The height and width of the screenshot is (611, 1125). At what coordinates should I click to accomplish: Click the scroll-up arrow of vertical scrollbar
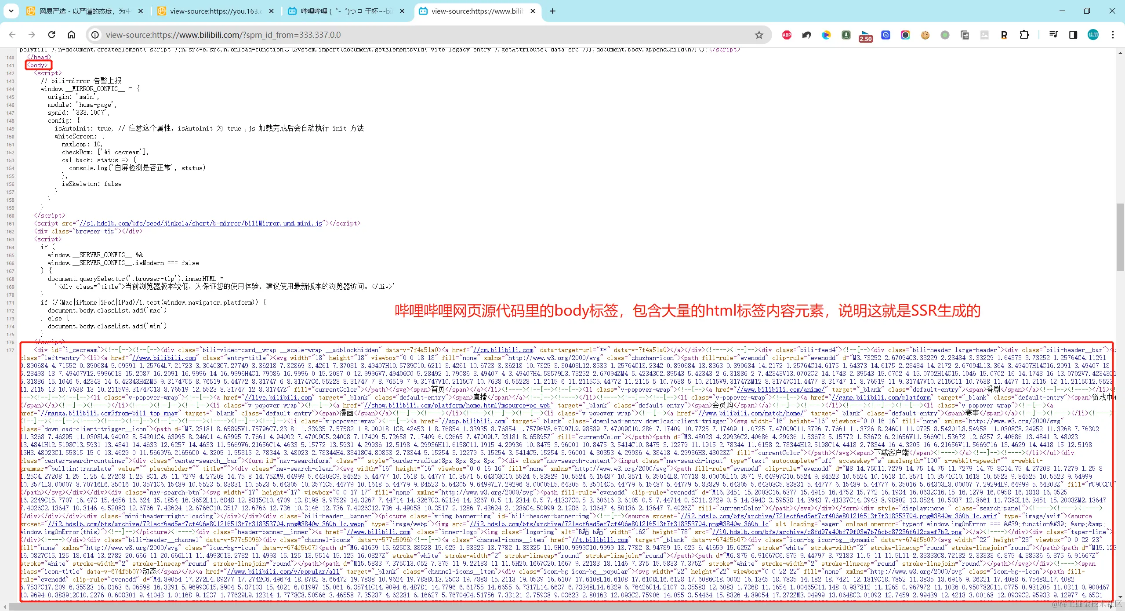[x=1120, y=52]
